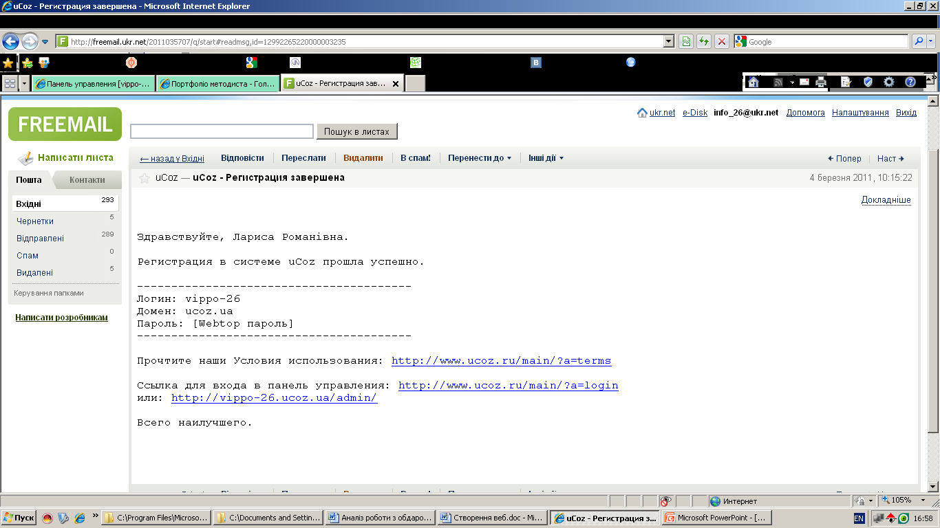Select the Пошта tab
The width and height of the screenshot is (940, 528).
click(29, 180)
